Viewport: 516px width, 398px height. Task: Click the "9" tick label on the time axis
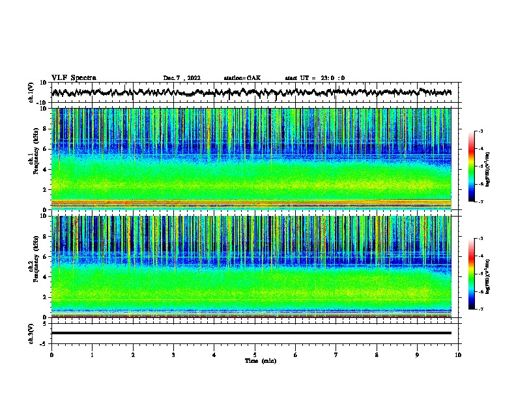pyautogui.click(x=417, y=355)
